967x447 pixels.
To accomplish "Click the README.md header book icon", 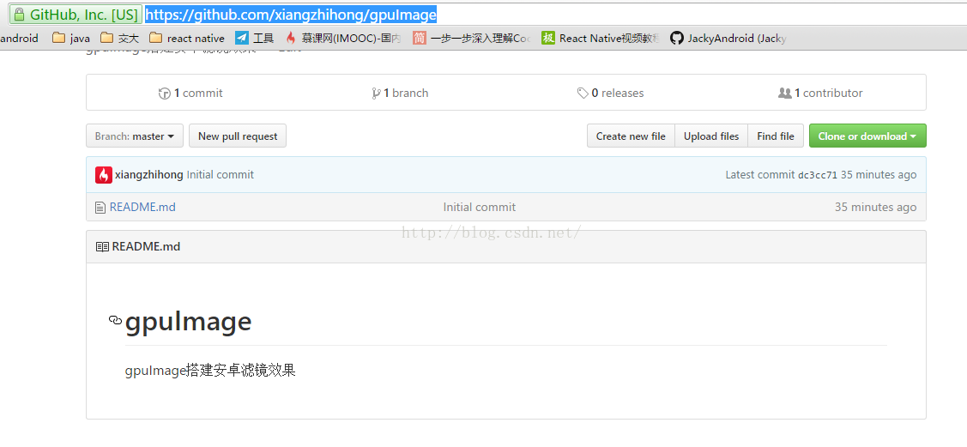I will click(x=102, y=247).
